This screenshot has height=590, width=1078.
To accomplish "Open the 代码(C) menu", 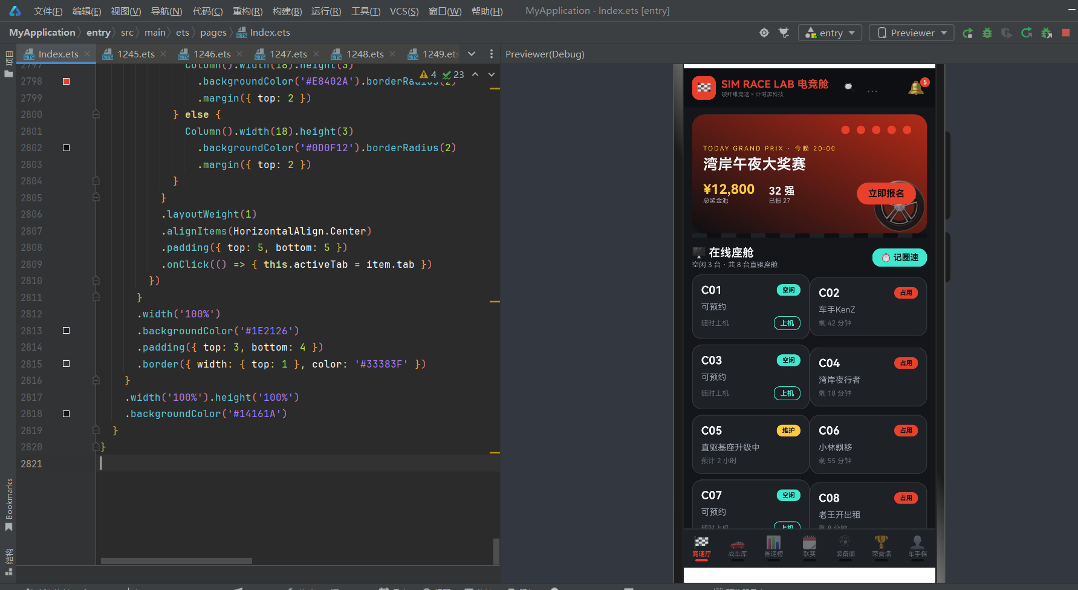I will pyautogui.click(x=207, y=11).
